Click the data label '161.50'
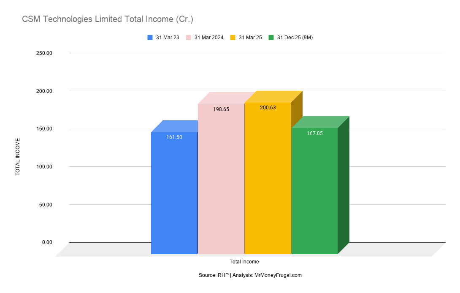The width and height of the screenshot is (460, 293). click(174, 137)
